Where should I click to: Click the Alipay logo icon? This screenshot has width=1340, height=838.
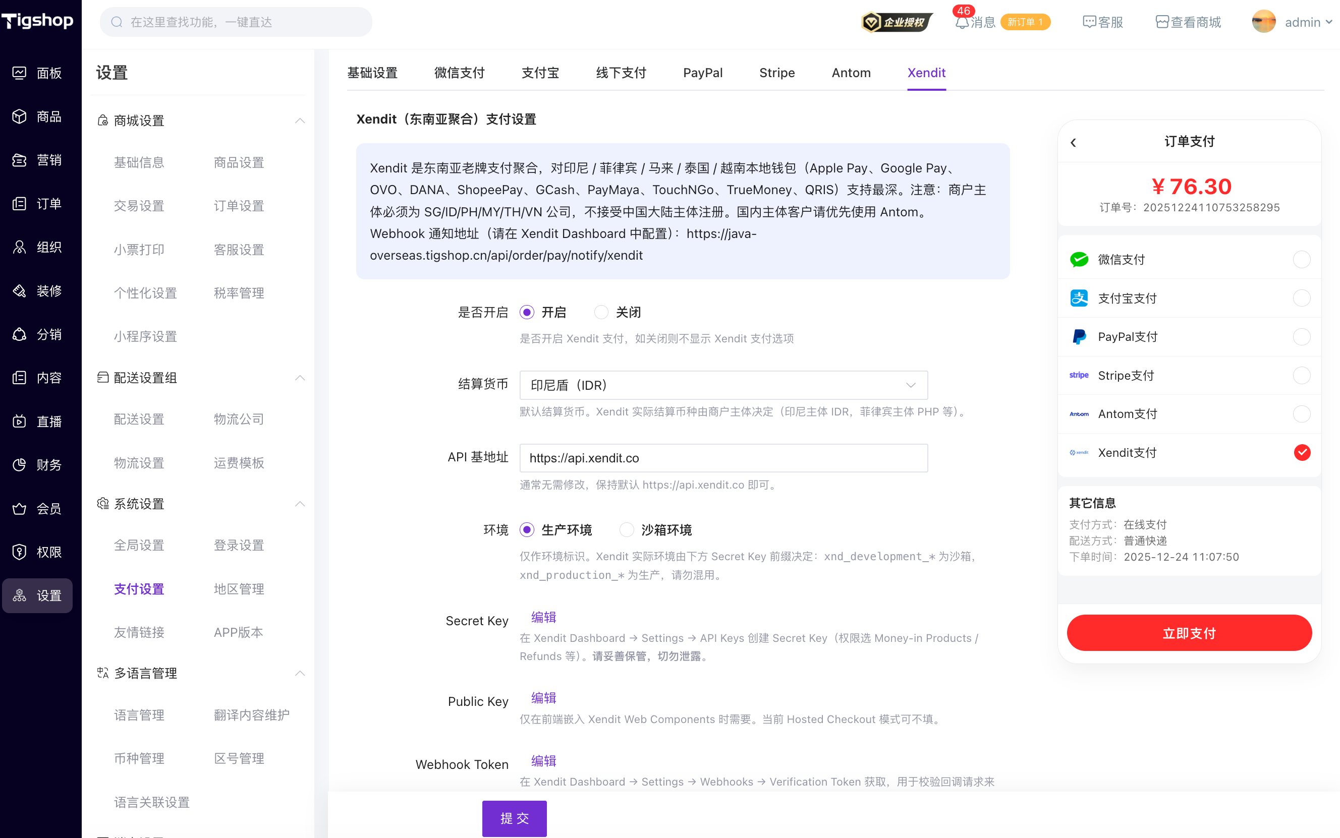click(1079, 298)
